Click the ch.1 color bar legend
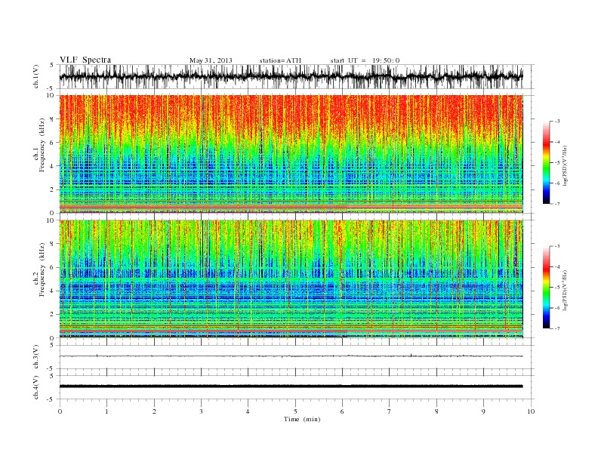Screen dimensions: 598x462 click(x=546, y=163)
